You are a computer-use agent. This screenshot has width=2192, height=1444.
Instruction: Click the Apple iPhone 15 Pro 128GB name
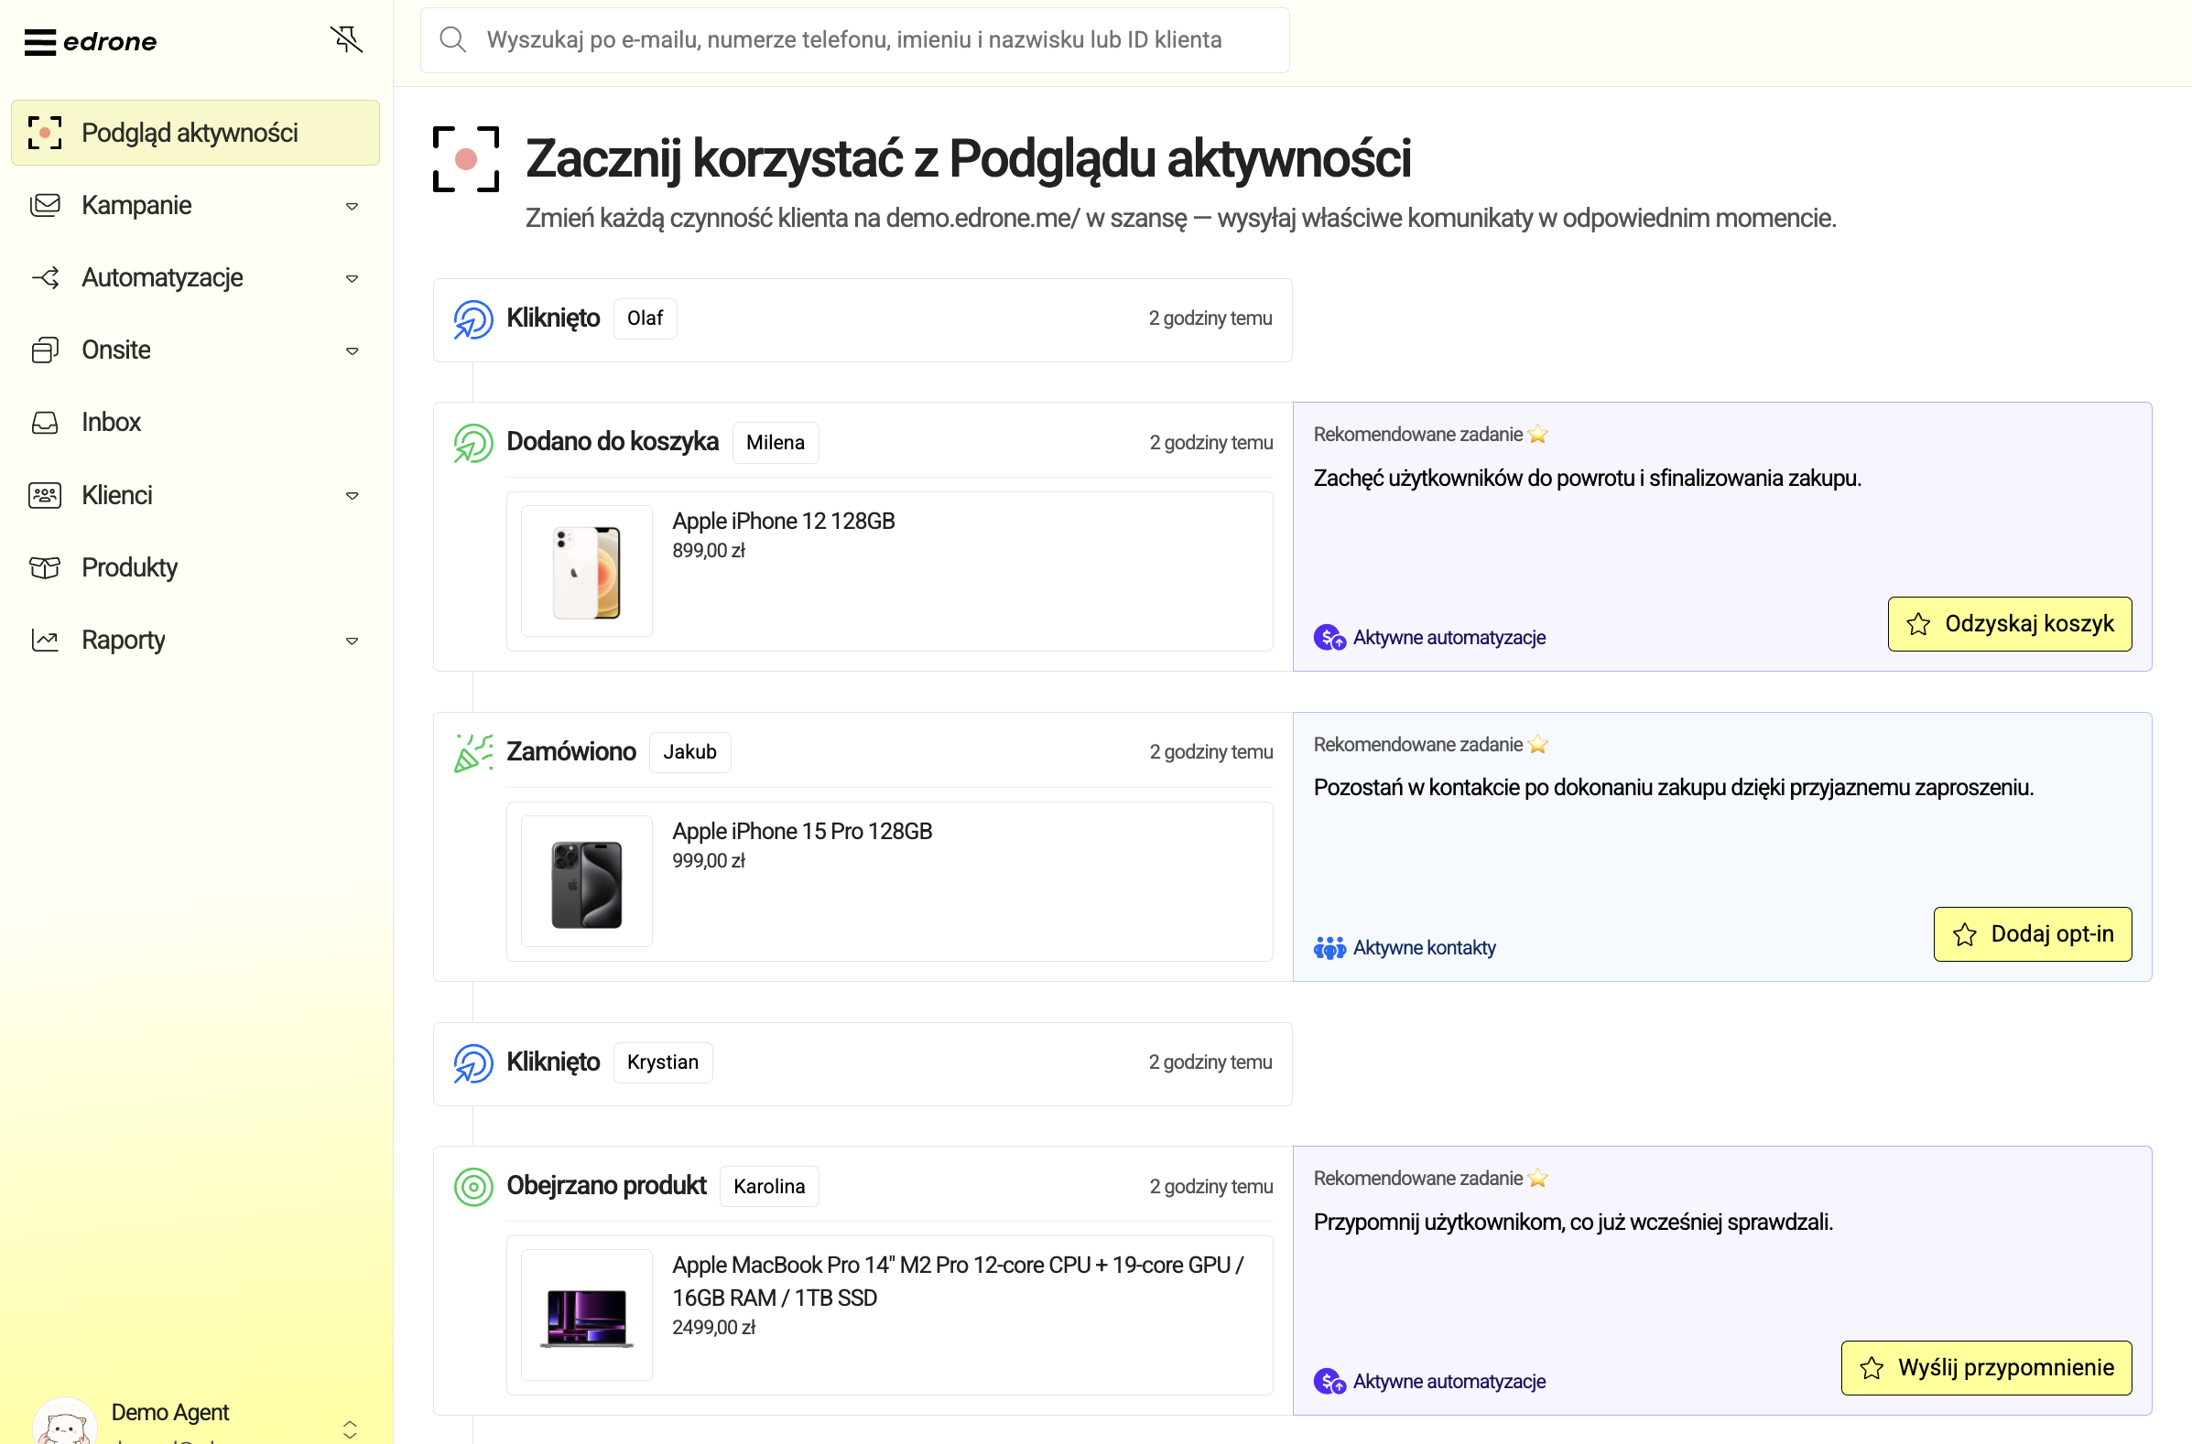pos(801,832)
